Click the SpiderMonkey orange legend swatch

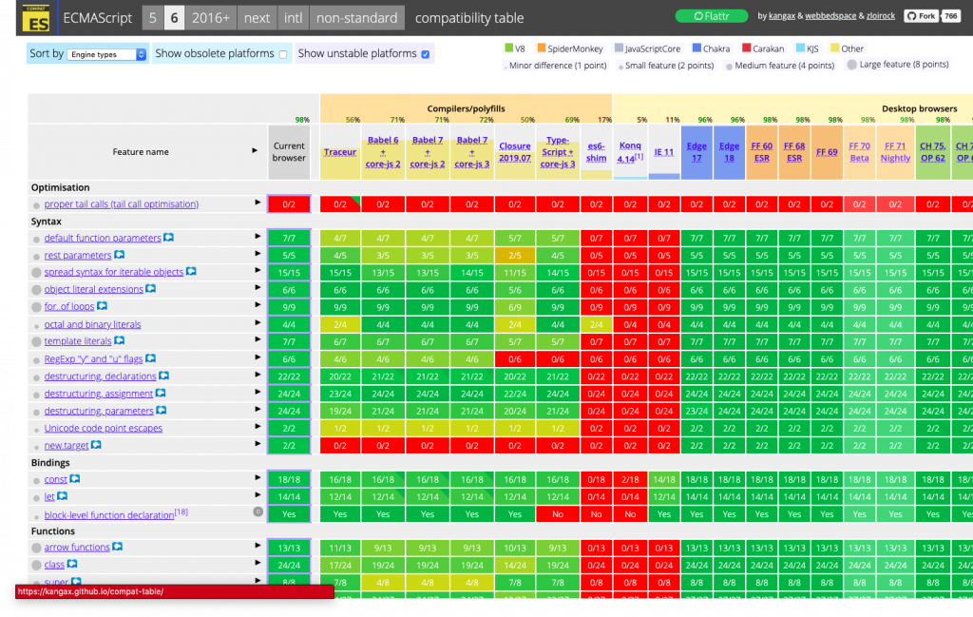542,48
